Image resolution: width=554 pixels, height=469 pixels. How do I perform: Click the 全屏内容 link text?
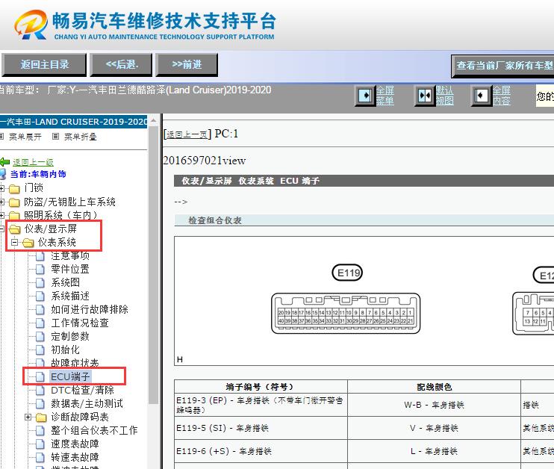pyautogui.click(x=502, y=96)
